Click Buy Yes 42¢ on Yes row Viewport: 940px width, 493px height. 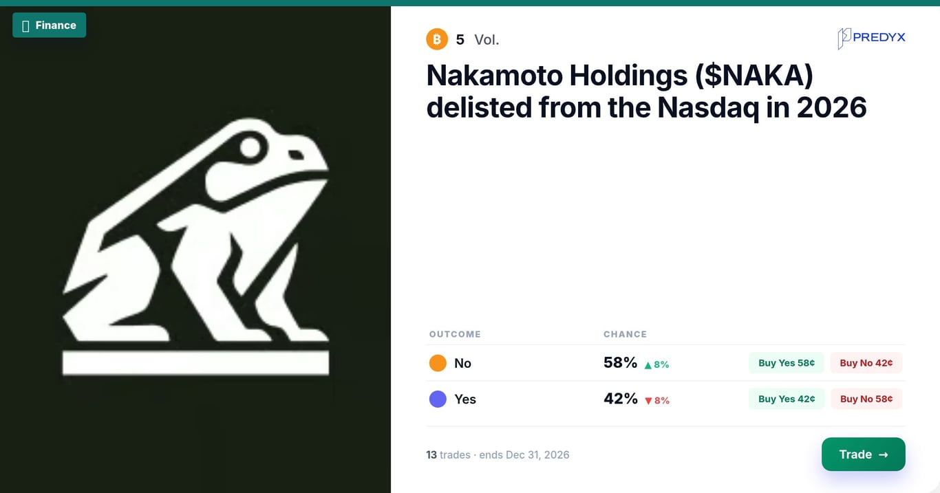[787, 399]
